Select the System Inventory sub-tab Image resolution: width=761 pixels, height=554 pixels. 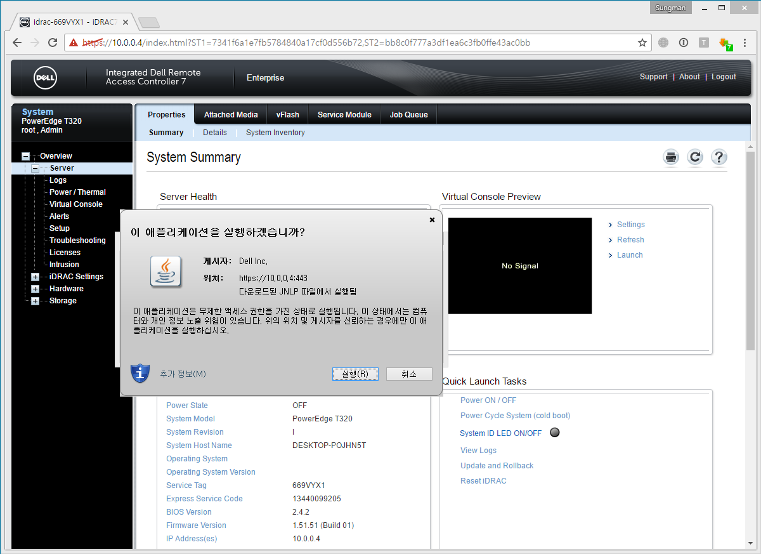point(275,133)
